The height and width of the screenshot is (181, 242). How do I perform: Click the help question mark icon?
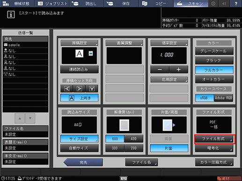point(236,3)
